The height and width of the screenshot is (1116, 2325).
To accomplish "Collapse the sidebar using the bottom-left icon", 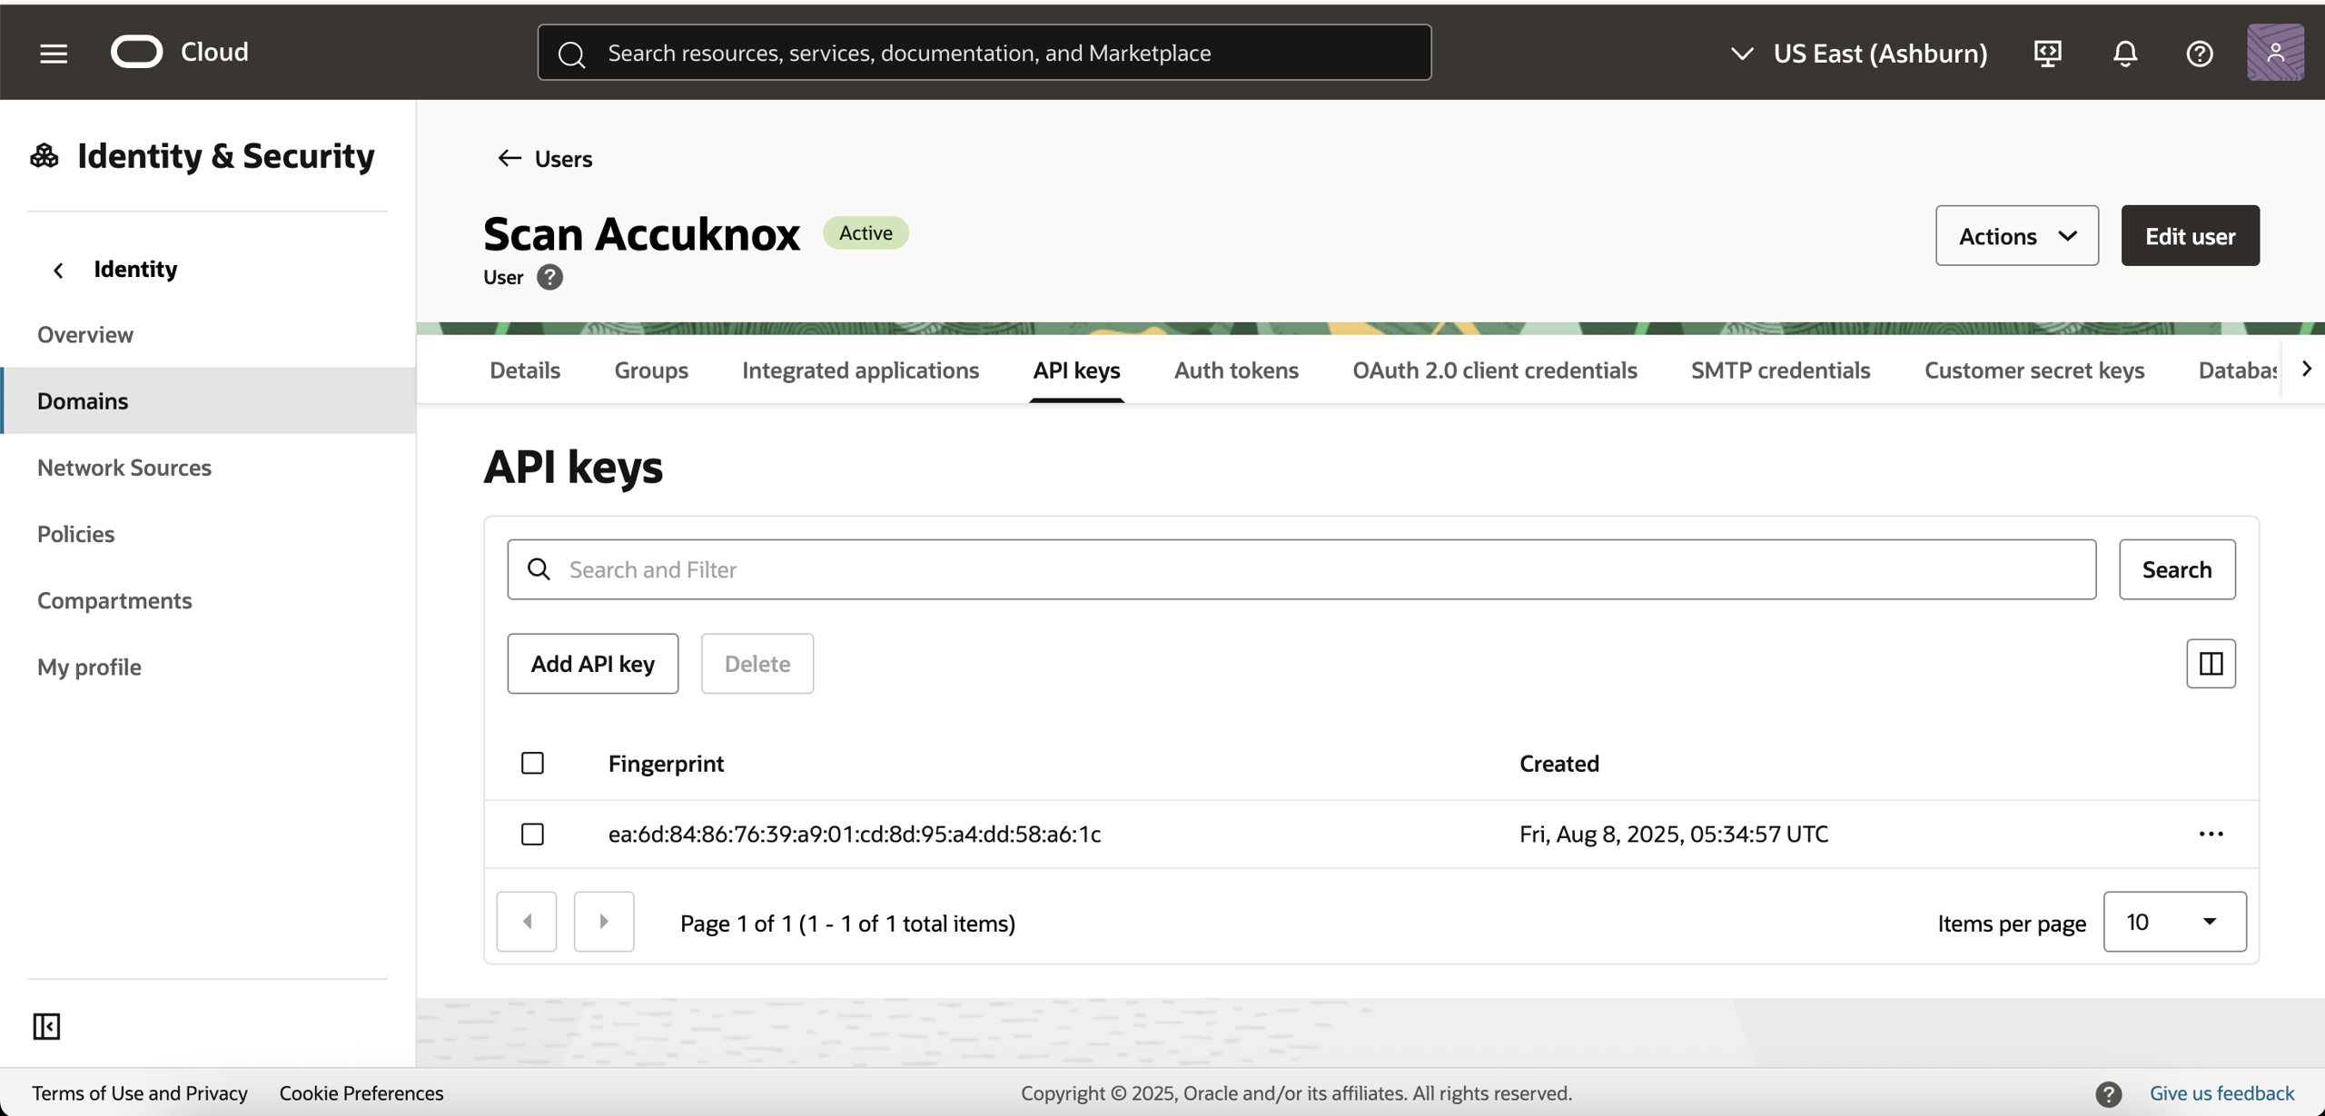I will [46, 1026].
